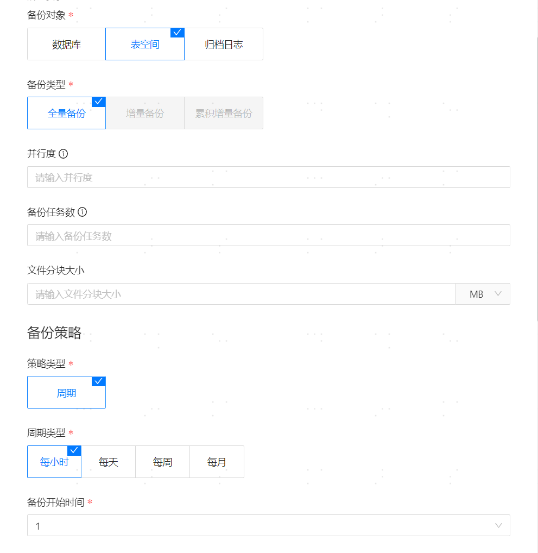This screenshot has width=538, height=553.
Task: Set the period type to 每周
Action: (x=163, y=462)
